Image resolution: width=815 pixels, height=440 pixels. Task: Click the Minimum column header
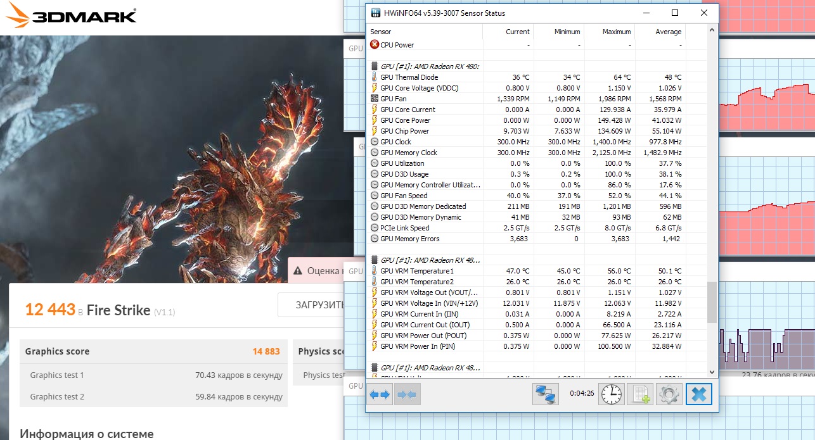click(558, 32)
